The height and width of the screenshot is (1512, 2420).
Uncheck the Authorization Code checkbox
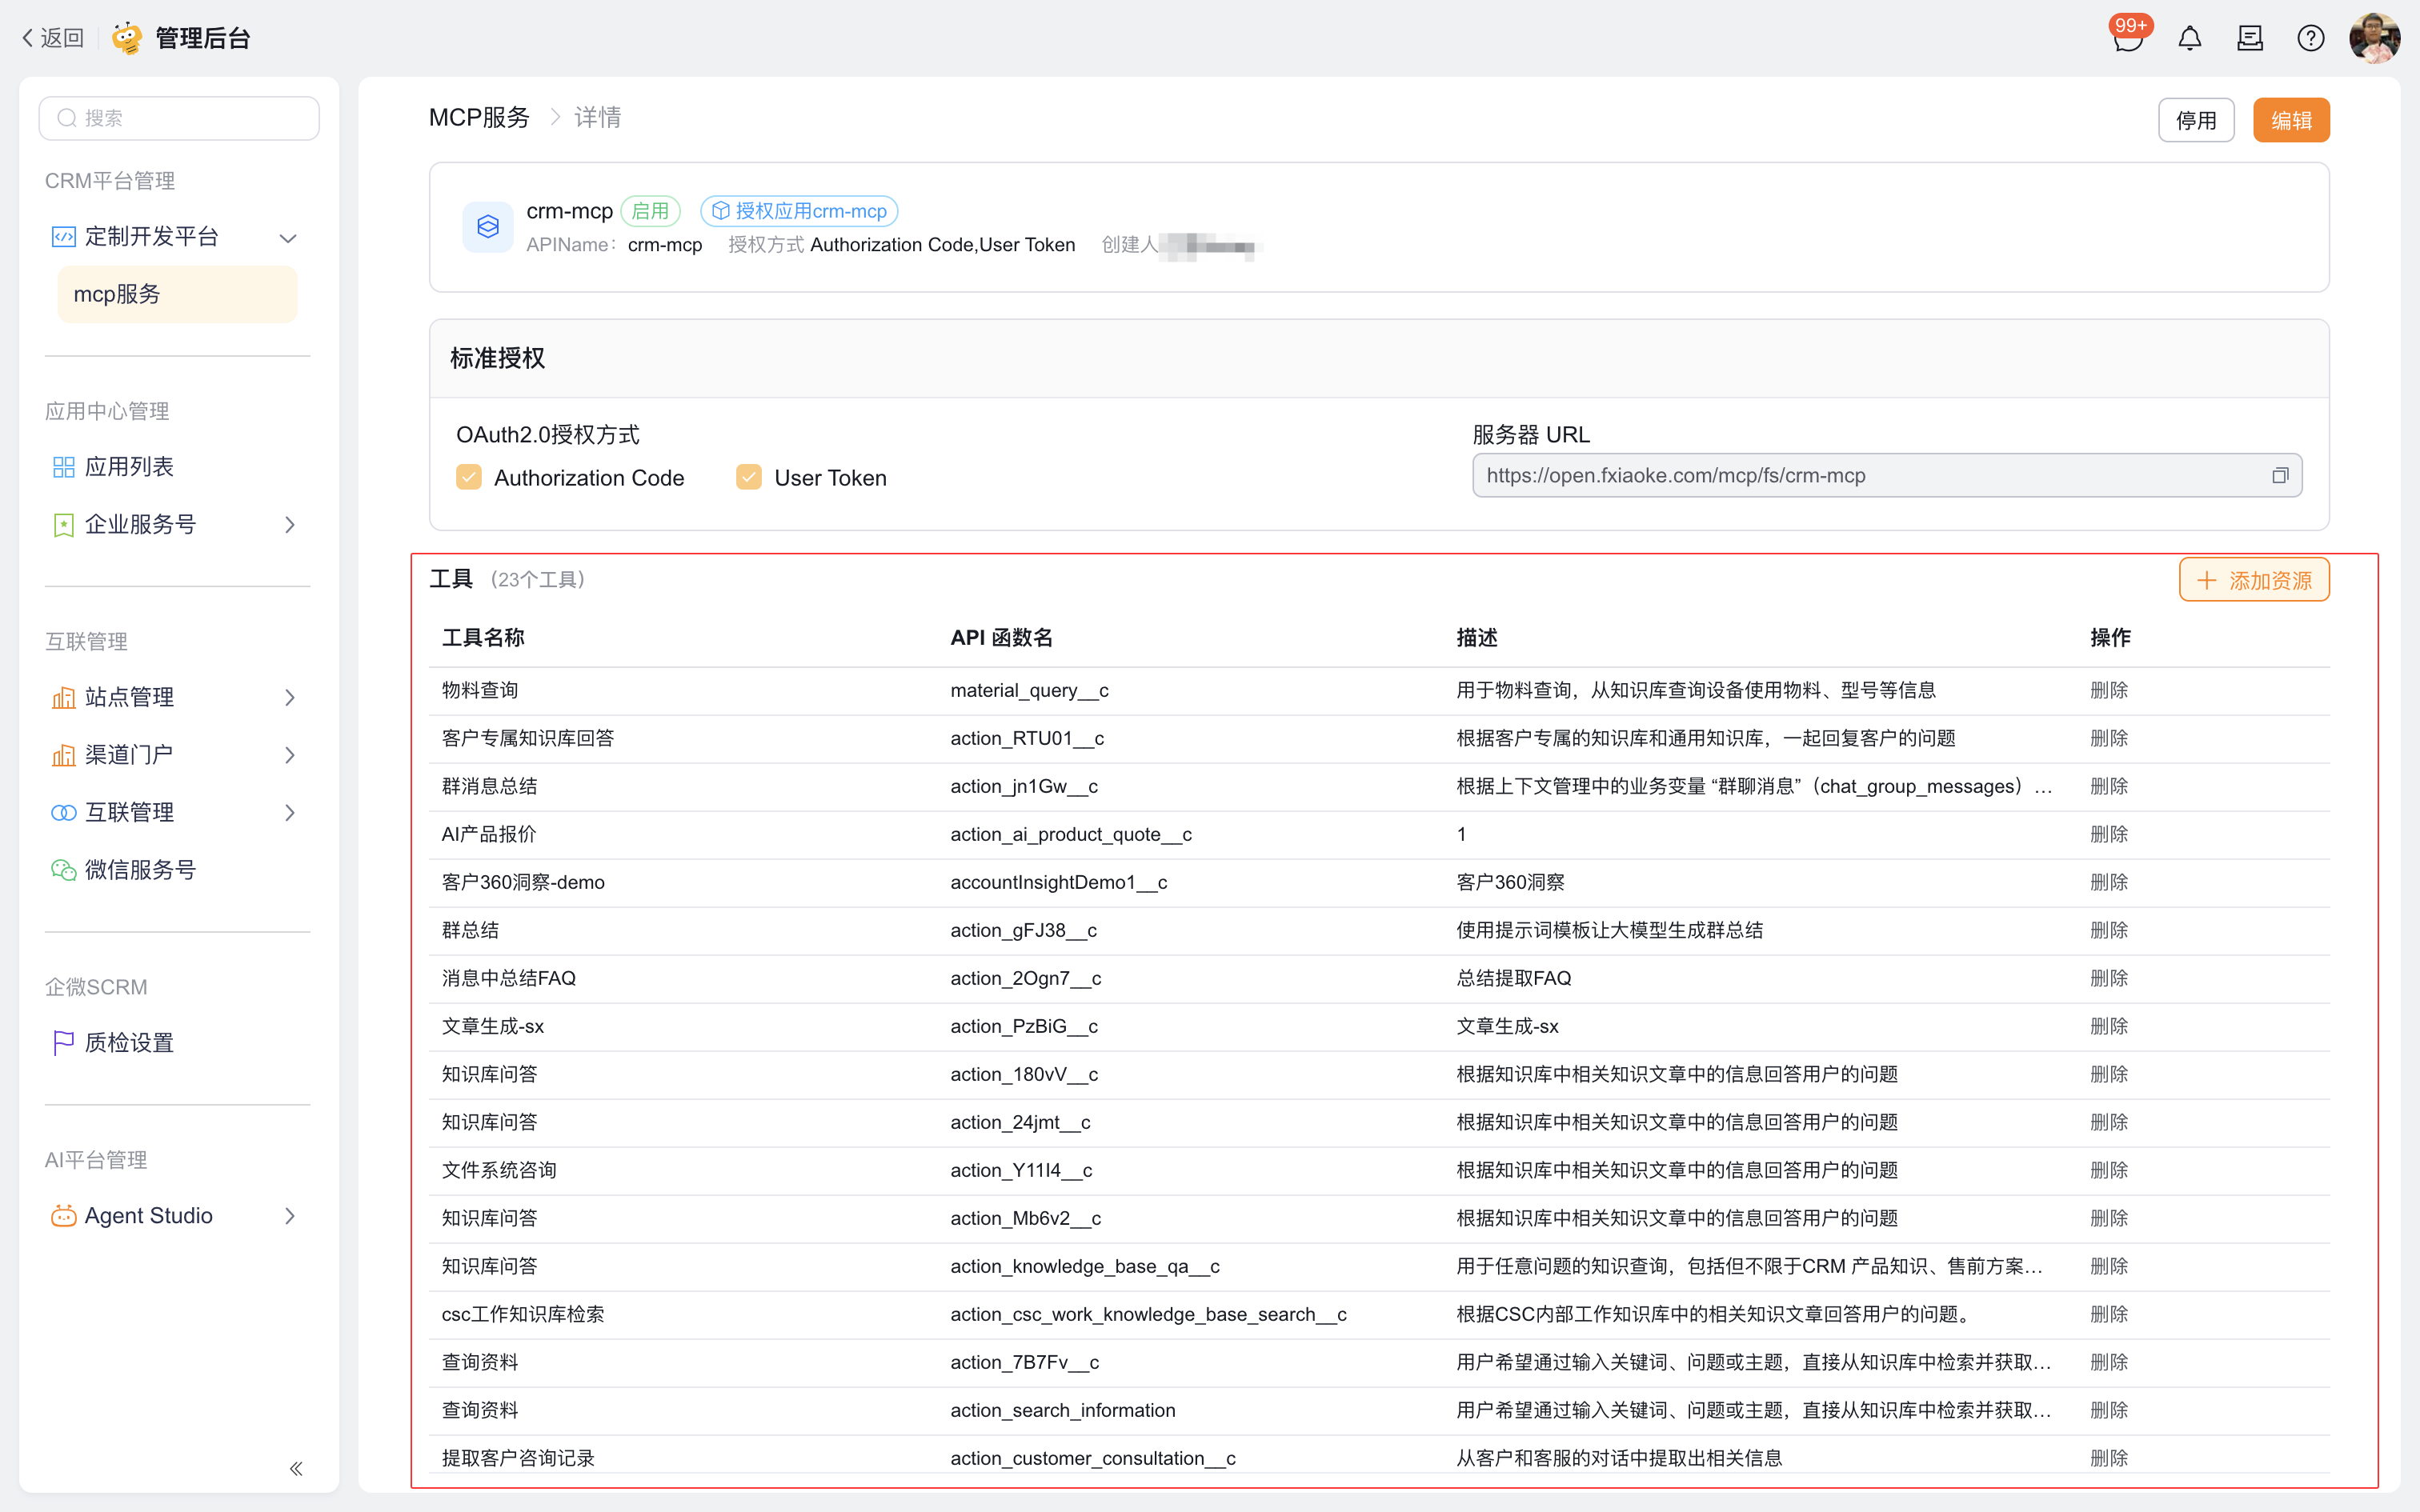point(469,477)
